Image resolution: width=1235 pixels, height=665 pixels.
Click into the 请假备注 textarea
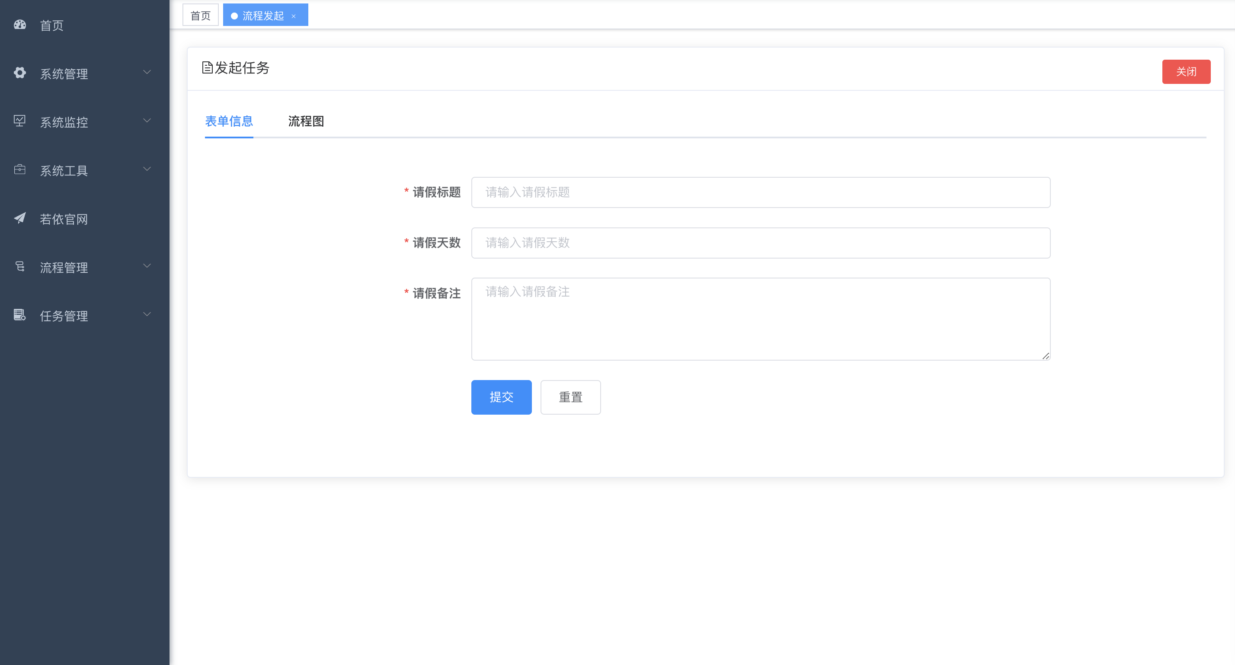pyautogui.click(x=761, y=320)
